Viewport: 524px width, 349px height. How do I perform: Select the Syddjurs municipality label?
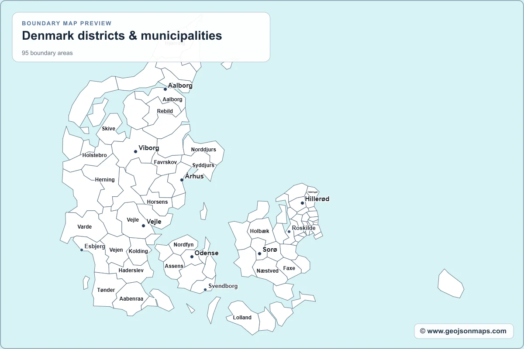(x=203, y=166)
